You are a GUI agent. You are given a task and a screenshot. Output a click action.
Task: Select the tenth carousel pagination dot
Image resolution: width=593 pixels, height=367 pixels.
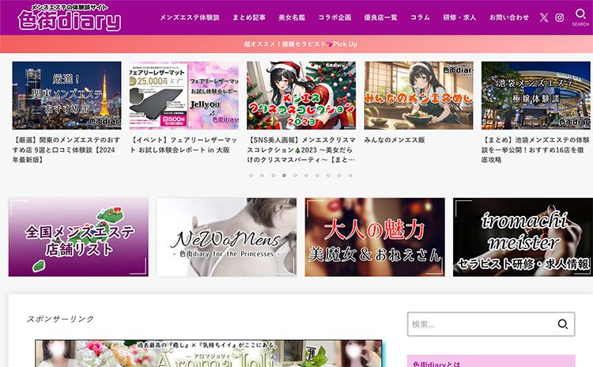click(350, 176)
